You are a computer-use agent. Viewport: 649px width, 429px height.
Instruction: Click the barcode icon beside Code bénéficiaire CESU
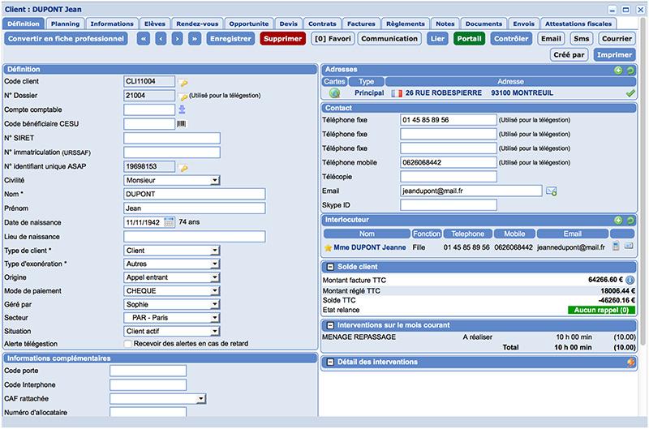pyautogui.click(x=181, y=124)
